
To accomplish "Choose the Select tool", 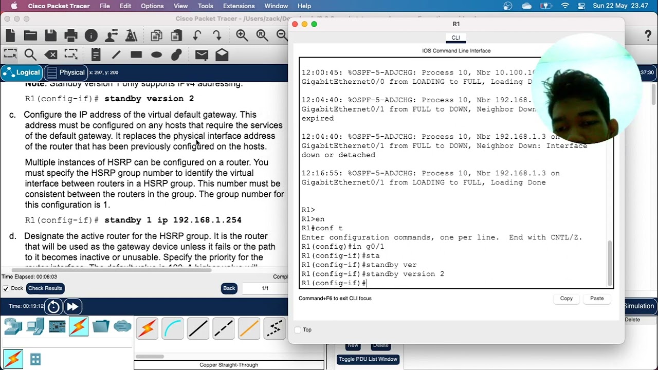I will [10, 54].
